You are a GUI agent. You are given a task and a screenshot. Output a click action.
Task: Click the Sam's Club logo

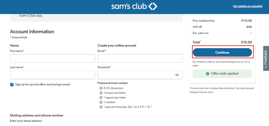134,7
